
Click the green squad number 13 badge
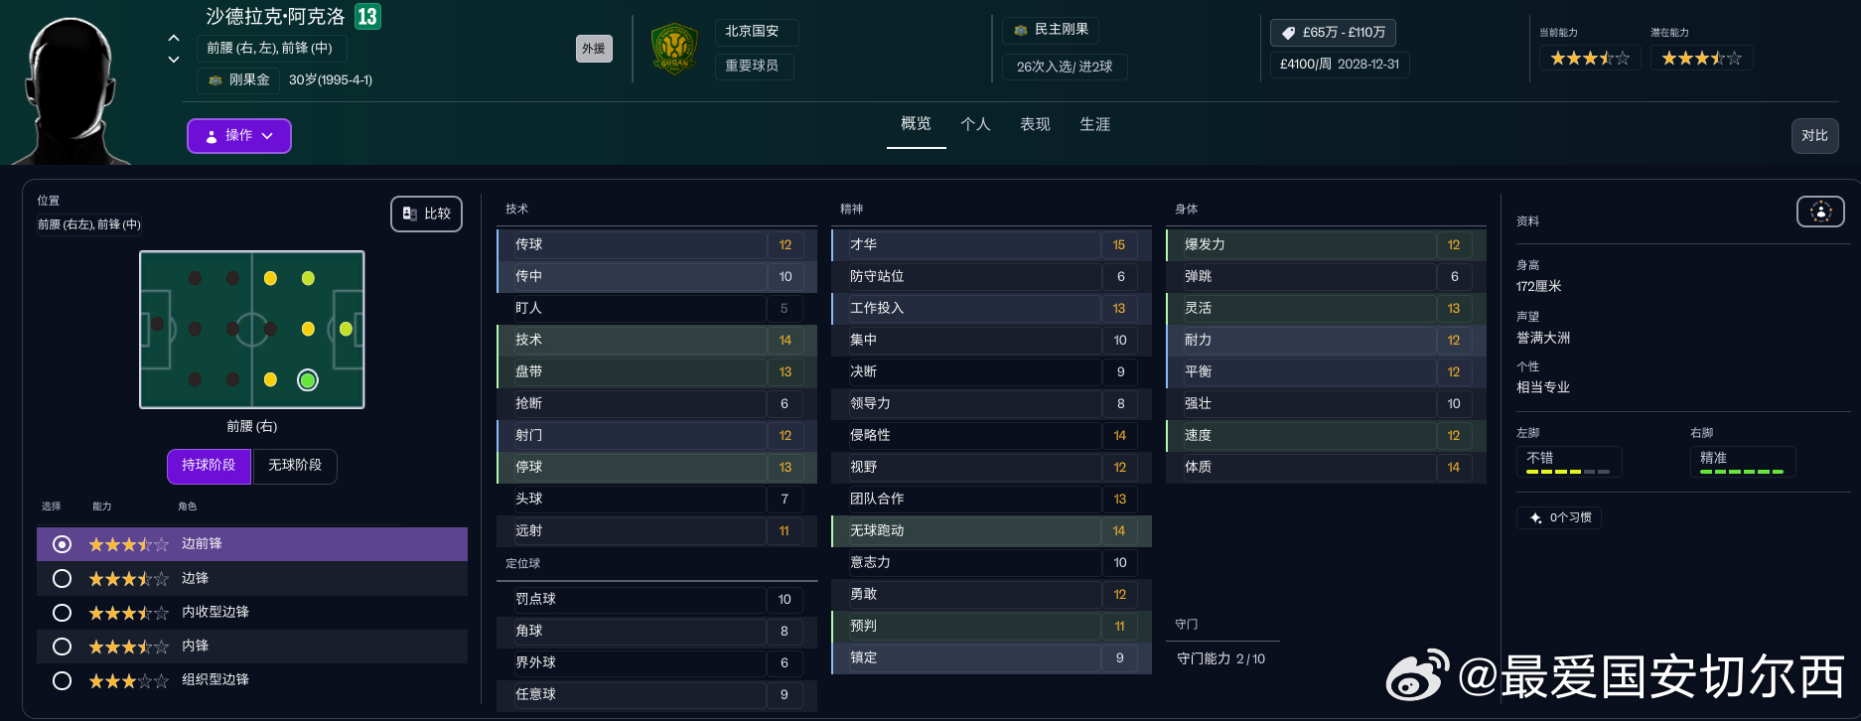point(367,17)
